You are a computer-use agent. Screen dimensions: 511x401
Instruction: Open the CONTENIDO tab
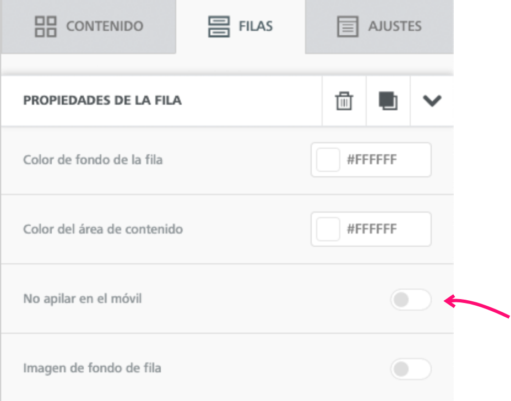tap(88, 26)
